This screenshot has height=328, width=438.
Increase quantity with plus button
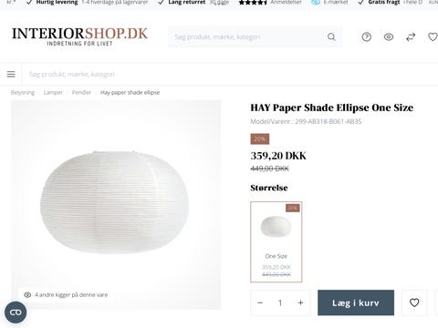click(300, 302)
